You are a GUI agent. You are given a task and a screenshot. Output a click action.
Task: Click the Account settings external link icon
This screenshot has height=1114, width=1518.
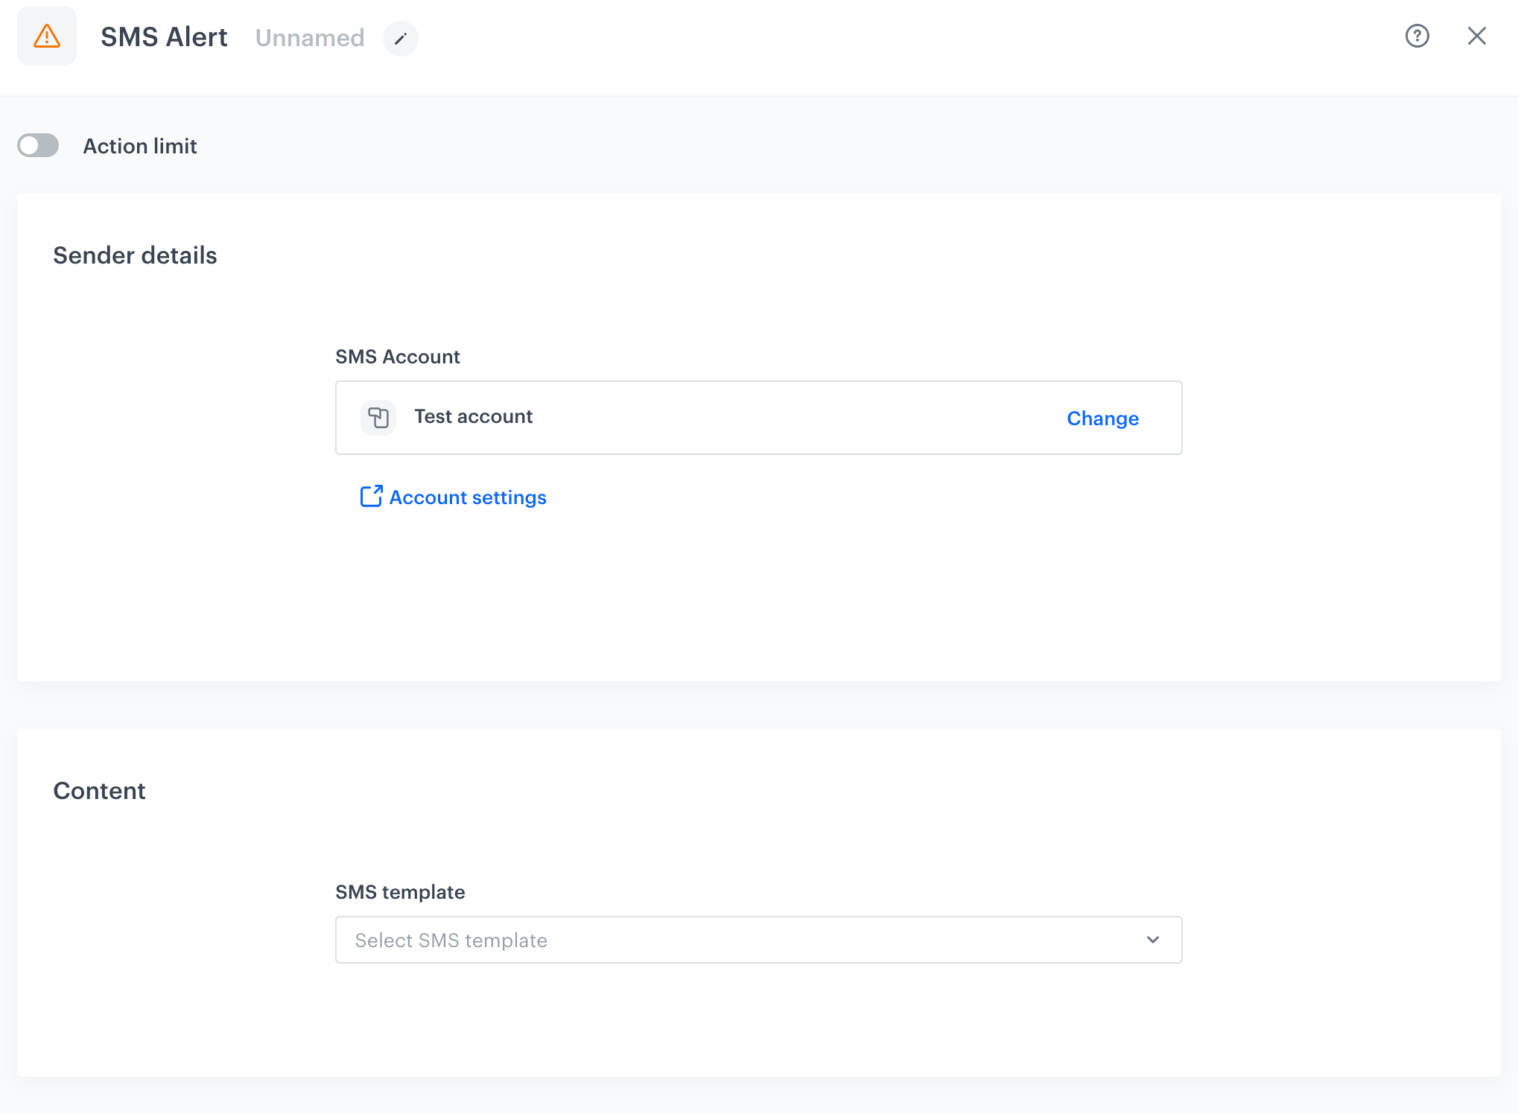pos(371,497)
